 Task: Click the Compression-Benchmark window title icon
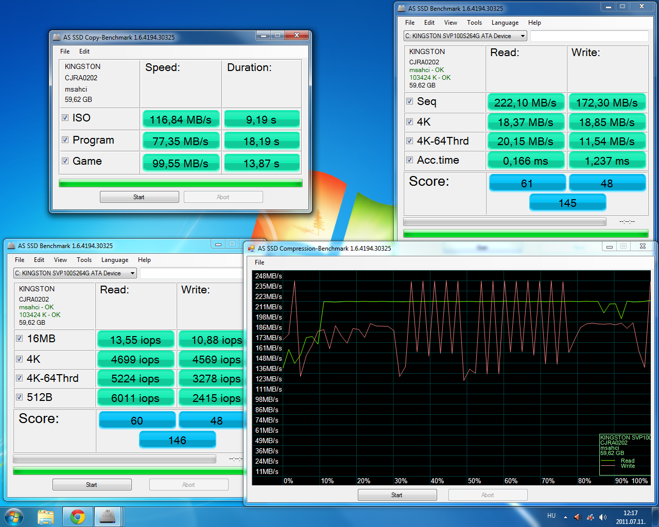251,248
